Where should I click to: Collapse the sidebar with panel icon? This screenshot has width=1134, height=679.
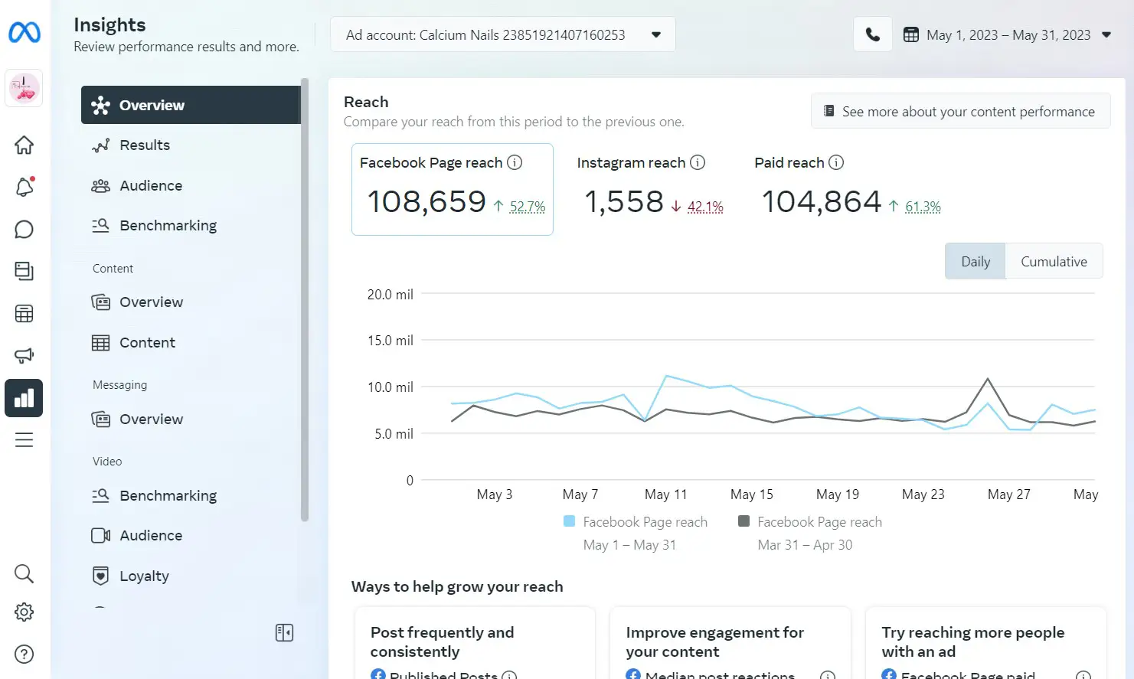pos(284,632)
